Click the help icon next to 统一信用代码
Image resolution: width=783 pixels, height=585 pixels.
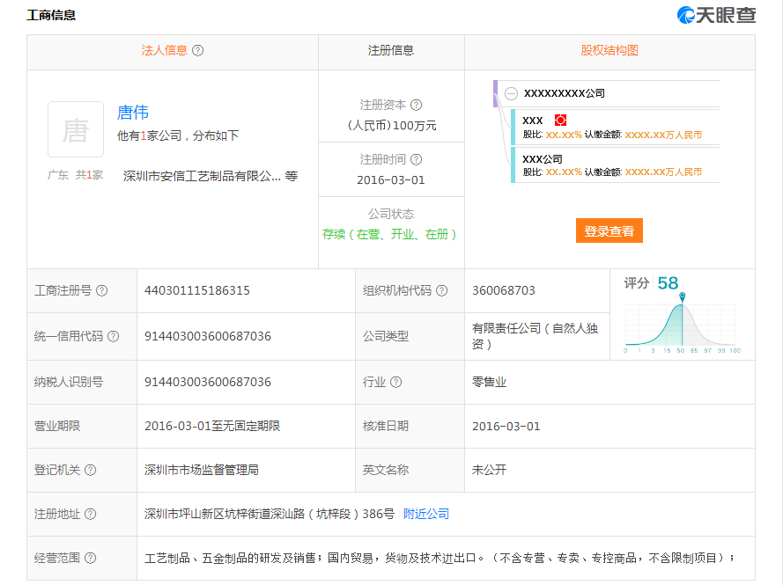114,336
